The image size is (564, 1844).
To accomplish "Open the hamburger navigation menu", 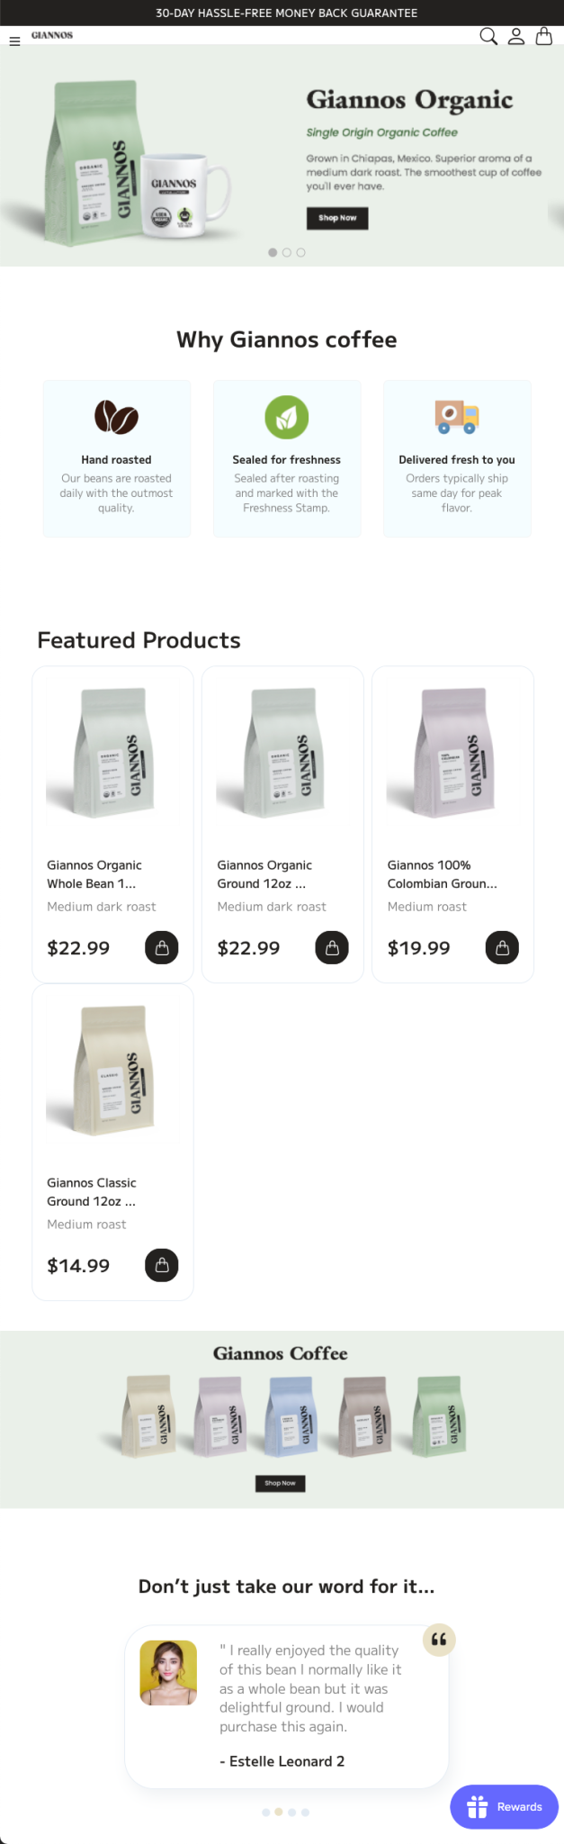I will (14, 41).
